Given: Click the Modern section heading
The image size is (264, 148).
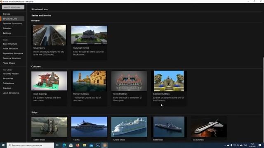Looking at the screenshot, I should (35, 21).
